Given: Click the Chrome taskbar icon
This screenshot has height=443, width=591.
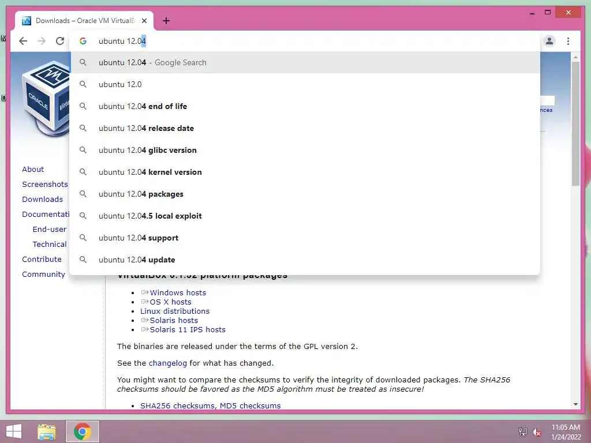Looking at the screenshot, I should pyautogui.click(x=83, y=431).
